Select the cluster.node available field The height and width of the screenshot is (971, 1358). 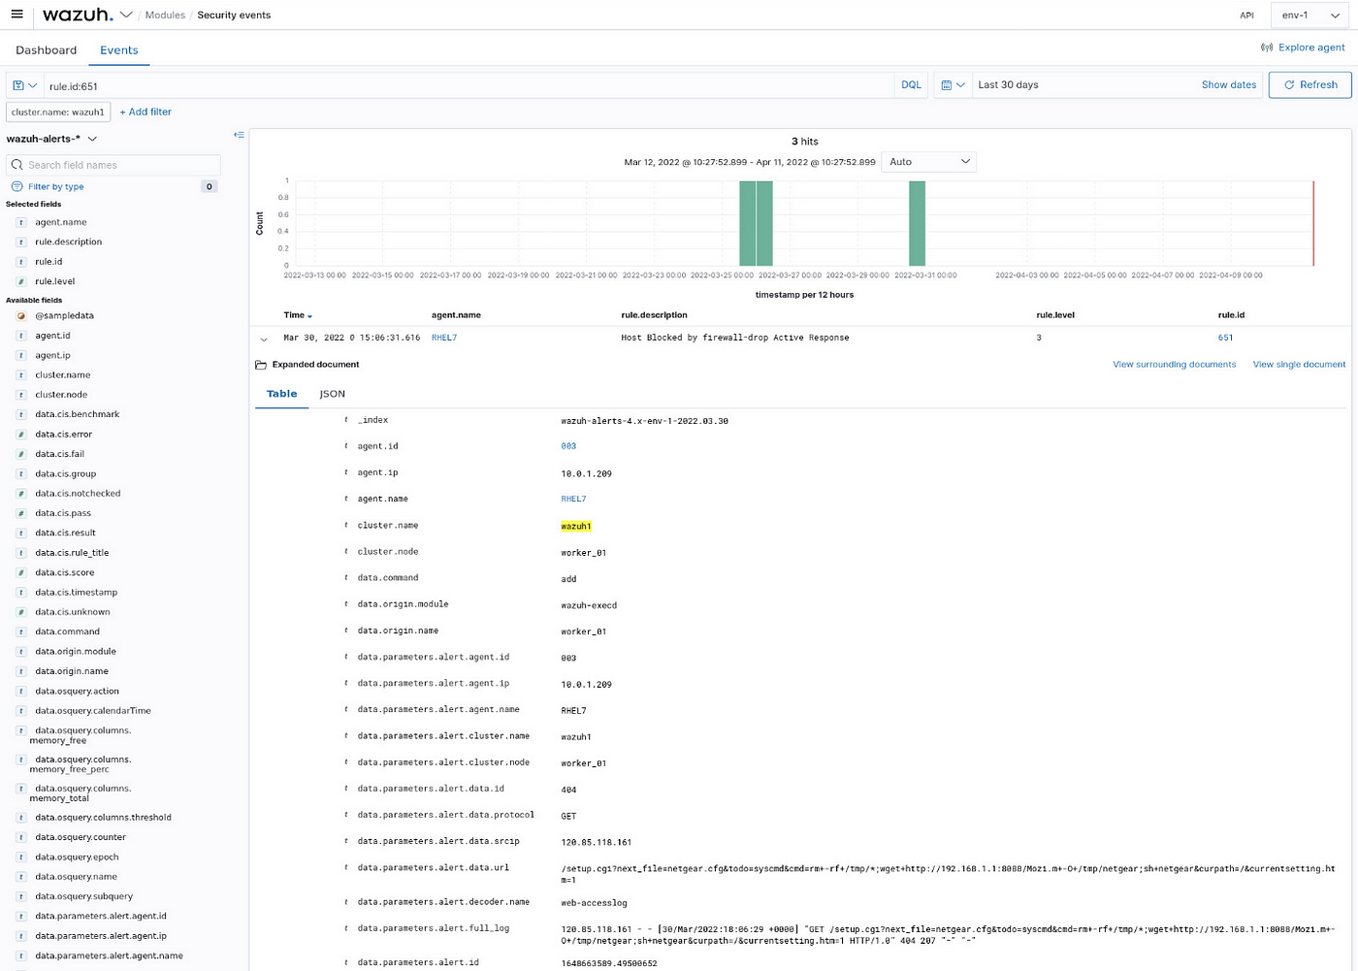click(x=61, y=395)
